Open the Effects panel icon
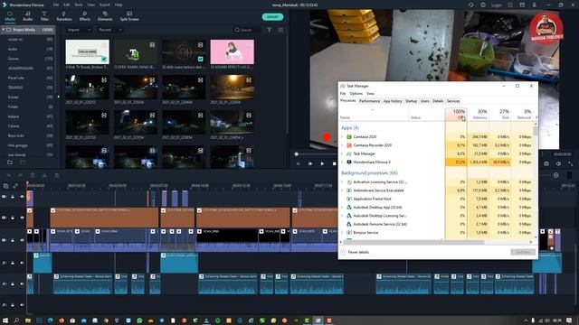This screenshot has height=325, width=579. point(84,14)
